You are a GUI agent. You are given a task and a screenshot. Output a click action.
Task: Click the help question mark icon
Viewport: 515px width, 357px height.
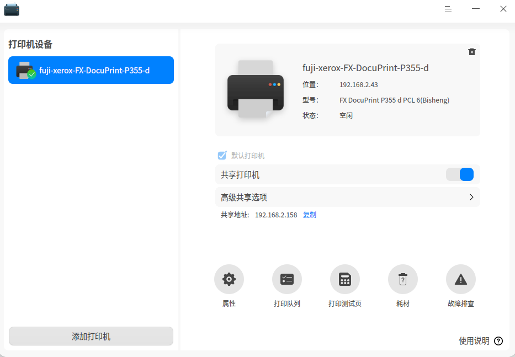tap(498, 341)
